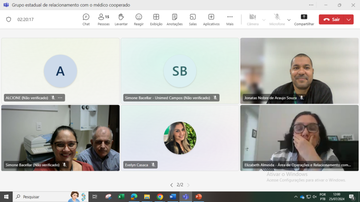The width and height of the screenshot is (360, 202).
Task: Toggle the Microfone mute state
Action: 277,19
